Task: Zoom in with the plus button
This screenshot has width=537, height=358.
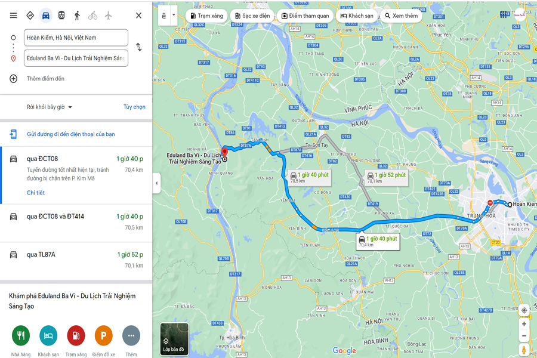Action: coord(524,324)
